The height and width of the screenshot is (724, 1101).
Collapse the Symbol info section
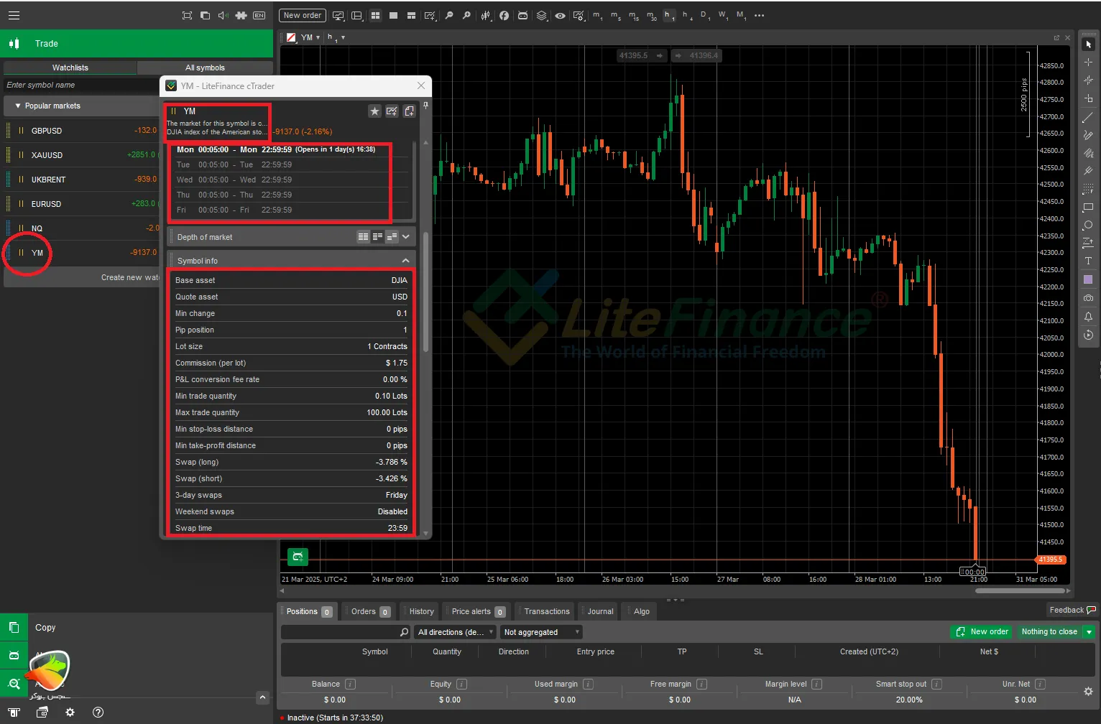405,259
